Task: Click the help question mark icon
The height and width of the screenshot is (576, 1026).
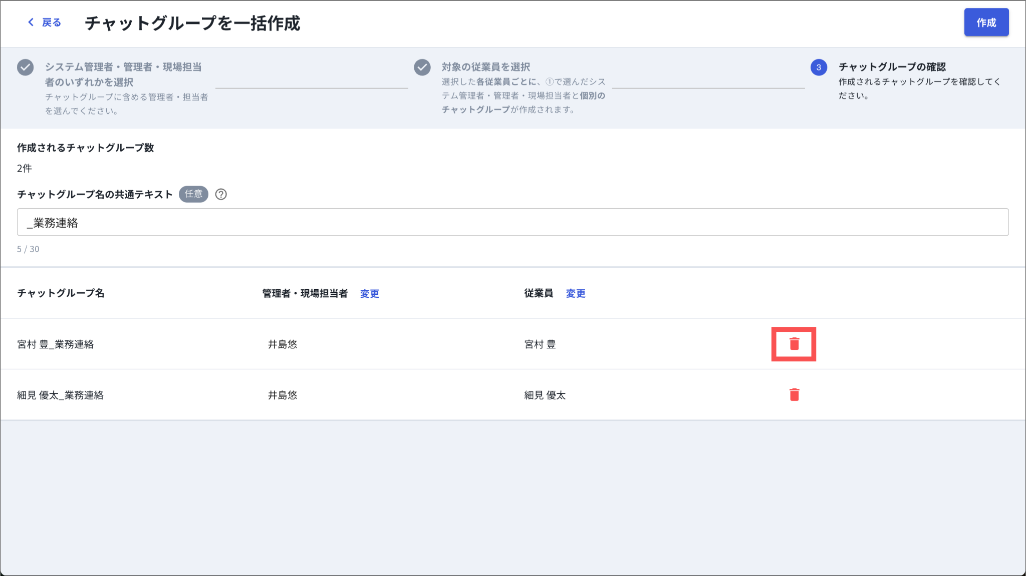Action: [221, 194]
